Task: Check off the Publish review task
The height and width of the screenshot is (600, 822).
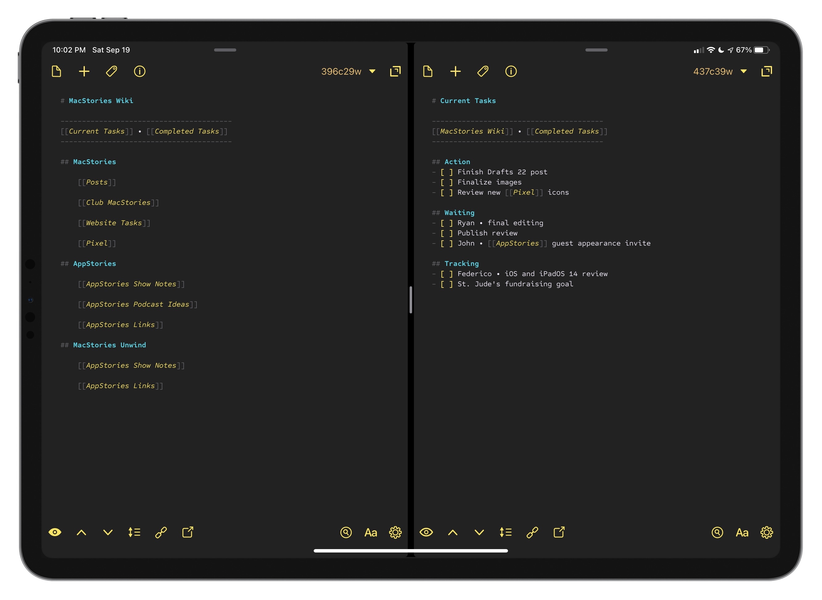Action: [446, 233]
